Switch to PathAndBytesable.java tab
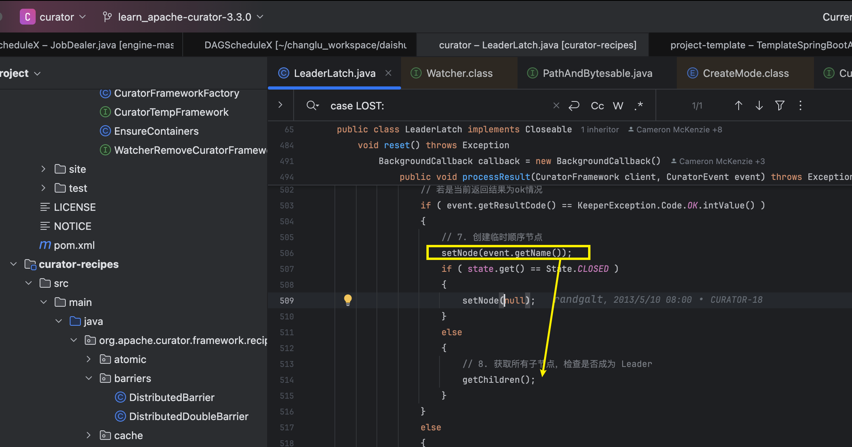 pyautogui.click(x=597, y=73)
